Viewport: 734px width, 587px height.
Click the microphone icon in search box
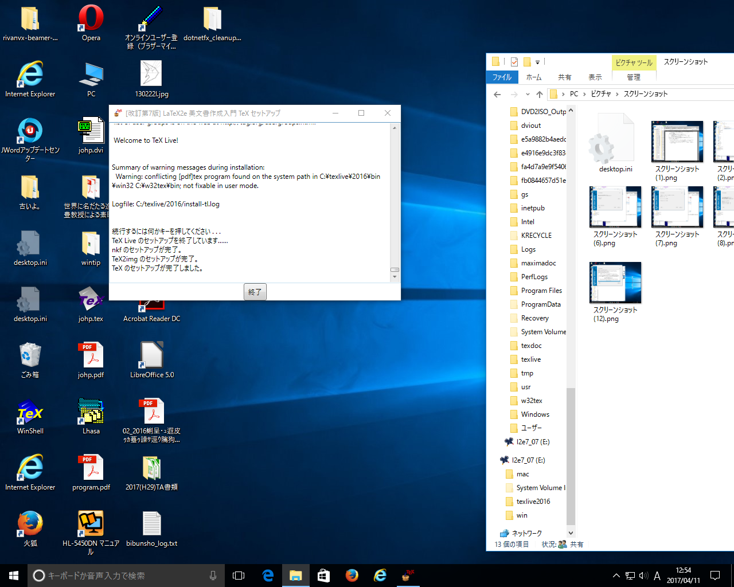tap(213, 576)
